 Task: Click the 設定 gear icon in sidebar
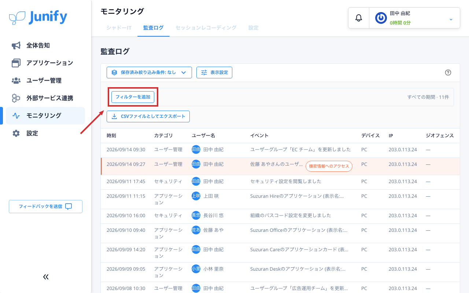(x=16, y=133)
